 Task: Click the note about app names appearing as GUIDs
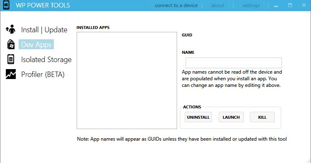(x=182, y=139)
